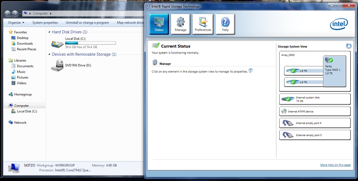
Task: Click the 4.00 GB memory value
Action: [111, 165]
